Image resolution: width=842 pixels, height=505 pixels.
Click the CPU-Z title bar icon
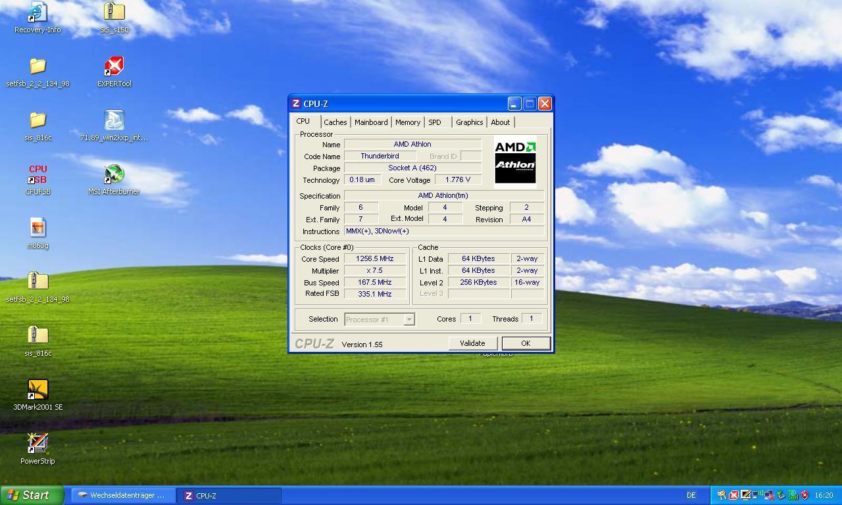[x=296, y=103]
